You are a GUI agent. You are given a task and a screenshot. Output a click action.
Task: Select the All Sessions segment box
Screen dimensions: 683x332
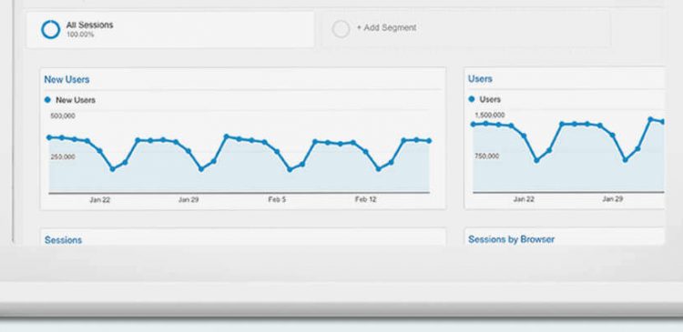[x=170, y=30]
